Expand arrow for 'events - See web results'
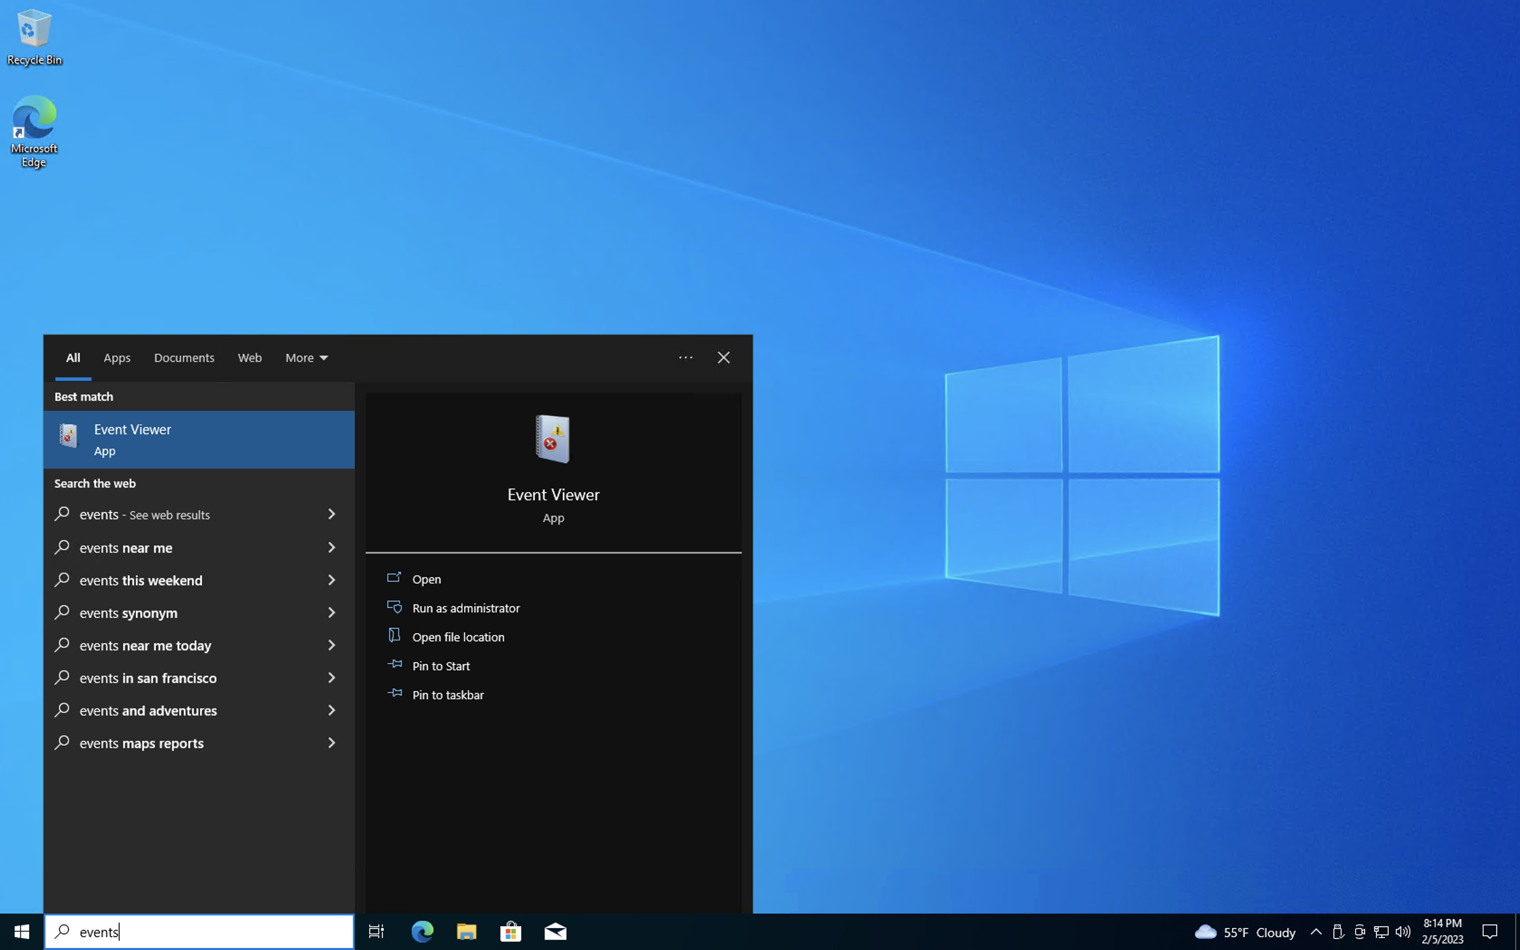Viewport: 1520px width, 950px height. tap(332, 514)
